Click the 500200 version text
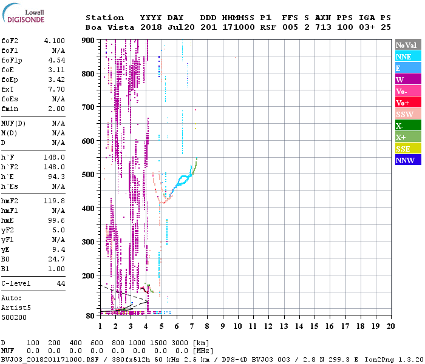 point(14,317)
